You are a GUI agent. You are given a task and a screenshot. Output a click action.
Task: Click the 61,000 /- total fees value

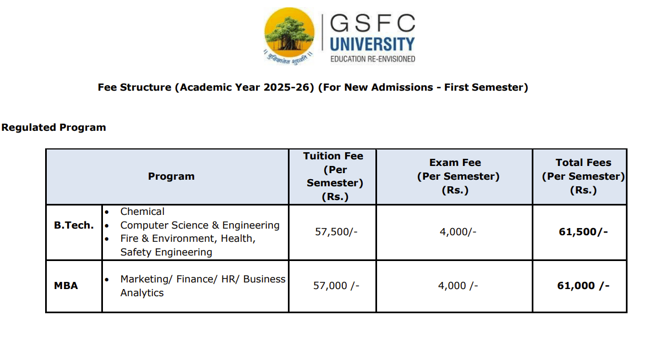coord(583,286)
